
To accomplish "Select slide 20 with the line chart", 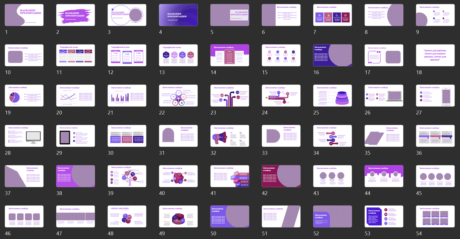I will pyautogui.click(x=75, y=95).
